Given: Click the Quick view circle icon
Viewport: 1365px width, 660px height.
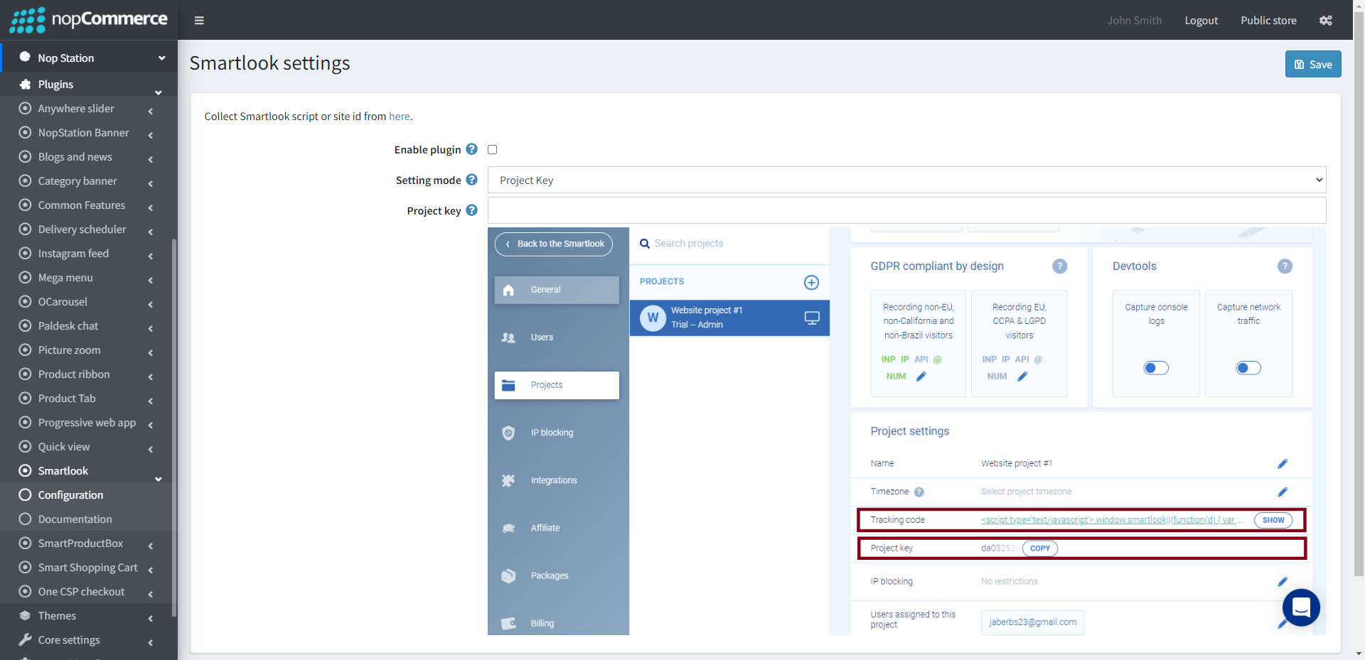Looking at the screenshot, I should 25,446.
